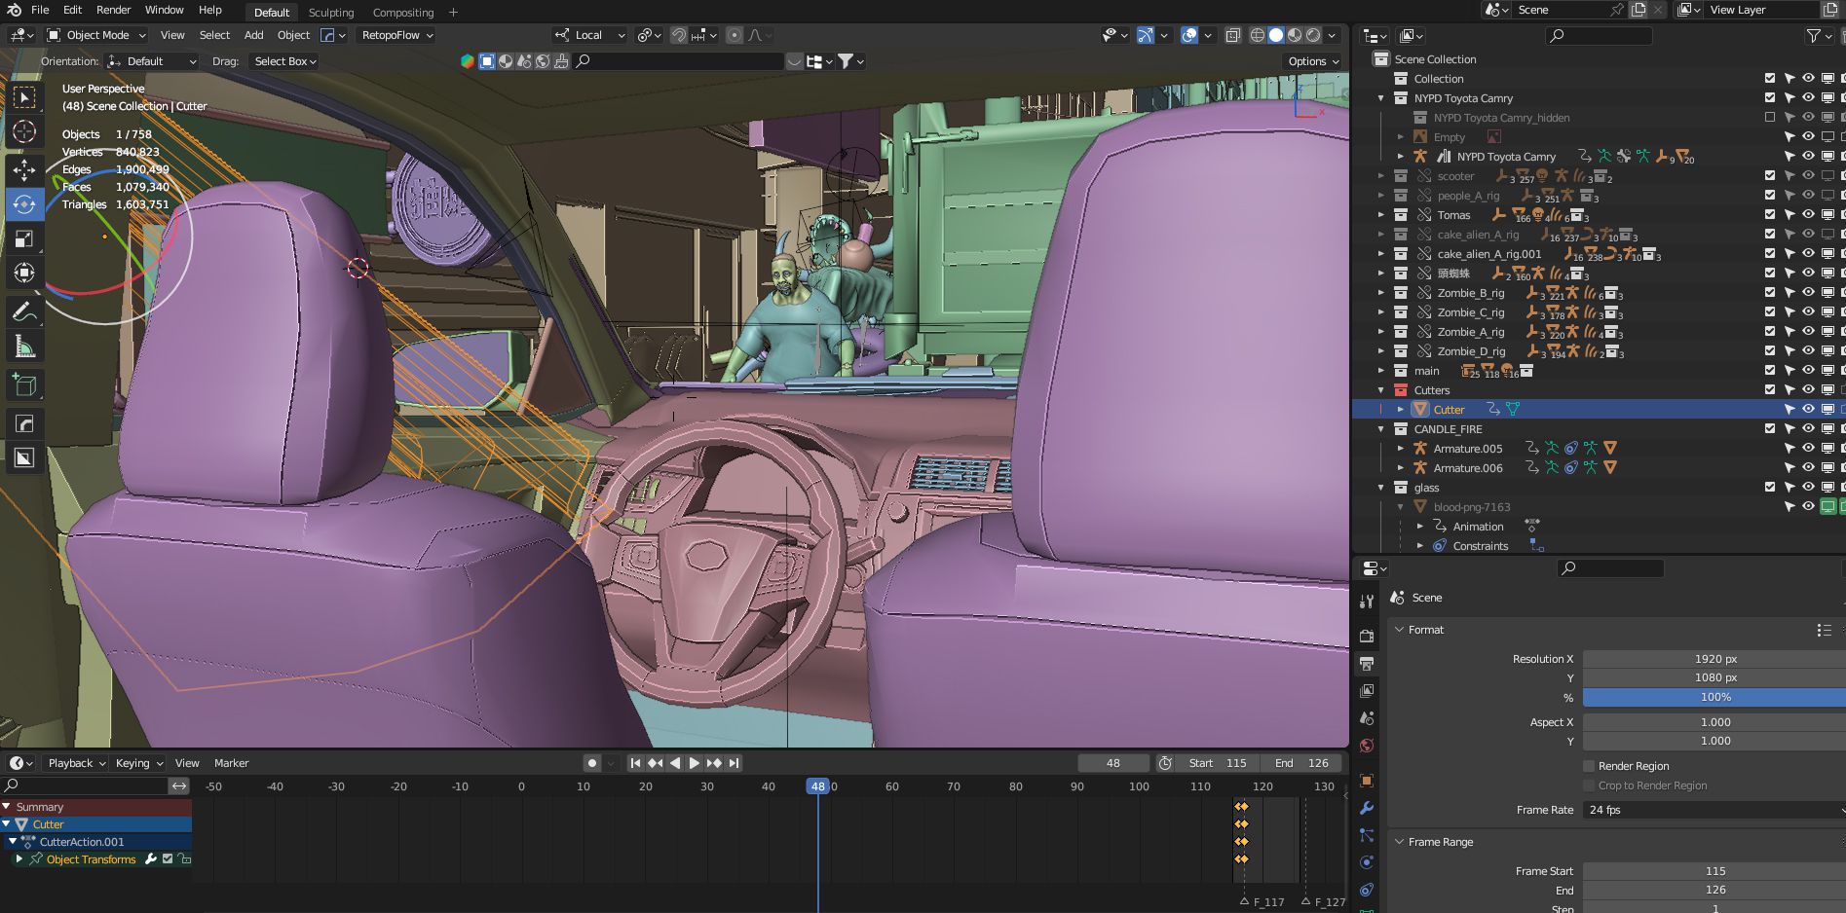The image size is (1846, 913).
Task: Open the Render menu
Action: click(113, 10)
